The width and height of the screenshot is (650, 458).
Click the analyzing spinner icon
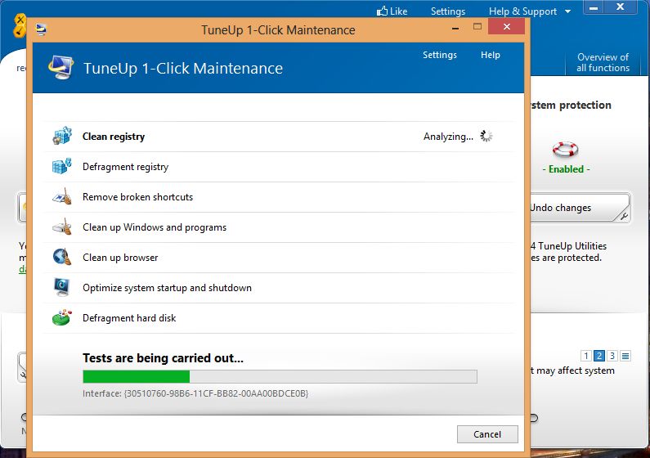[486, 136]
